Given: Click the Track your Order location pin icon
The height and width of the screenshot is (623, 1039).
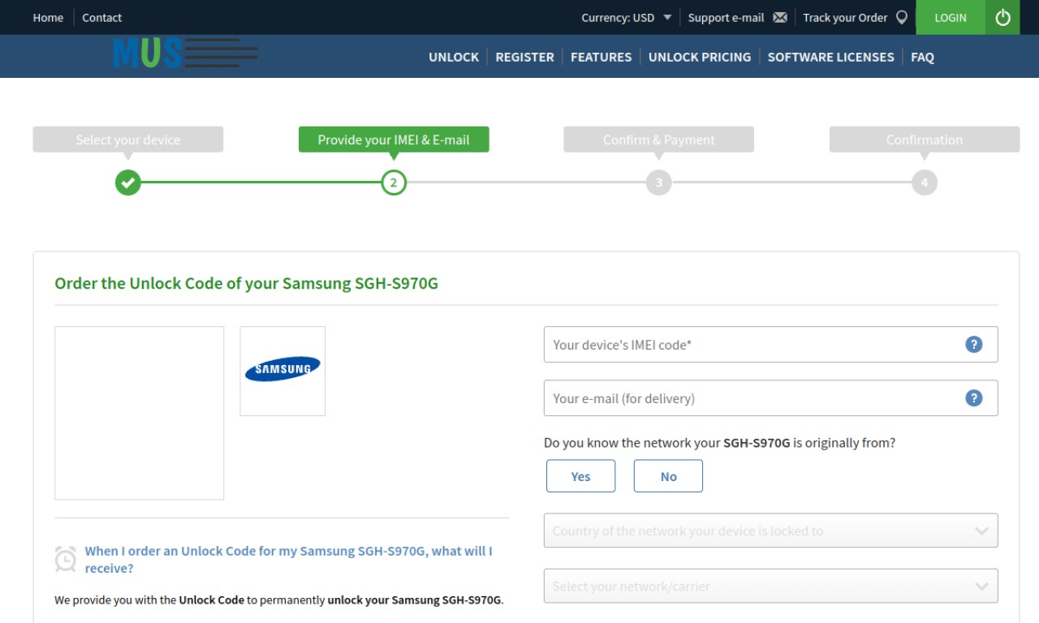Looking at the screenshot, I should (x=902, y=18).
